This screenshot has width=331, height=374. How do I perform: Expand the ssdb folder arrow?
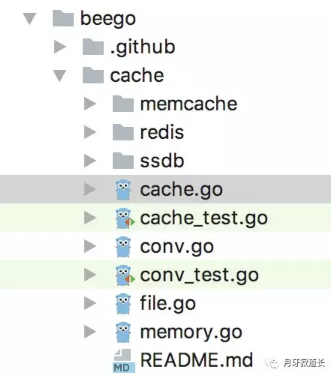pyautogui.click(x=90, y=161)
